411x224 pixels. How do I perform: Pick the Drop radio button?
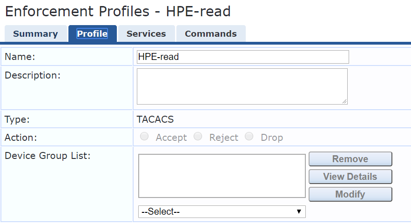pyautogui.click(x=249, y=136)
